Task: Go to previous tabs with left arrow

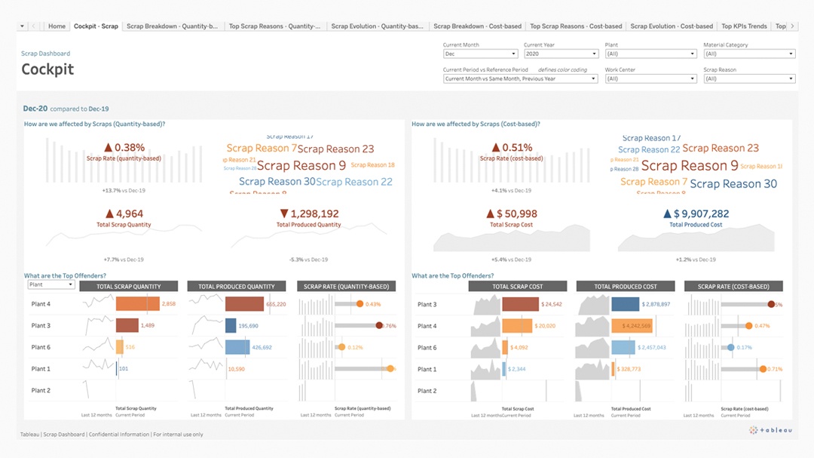Action: click(34, 26)
